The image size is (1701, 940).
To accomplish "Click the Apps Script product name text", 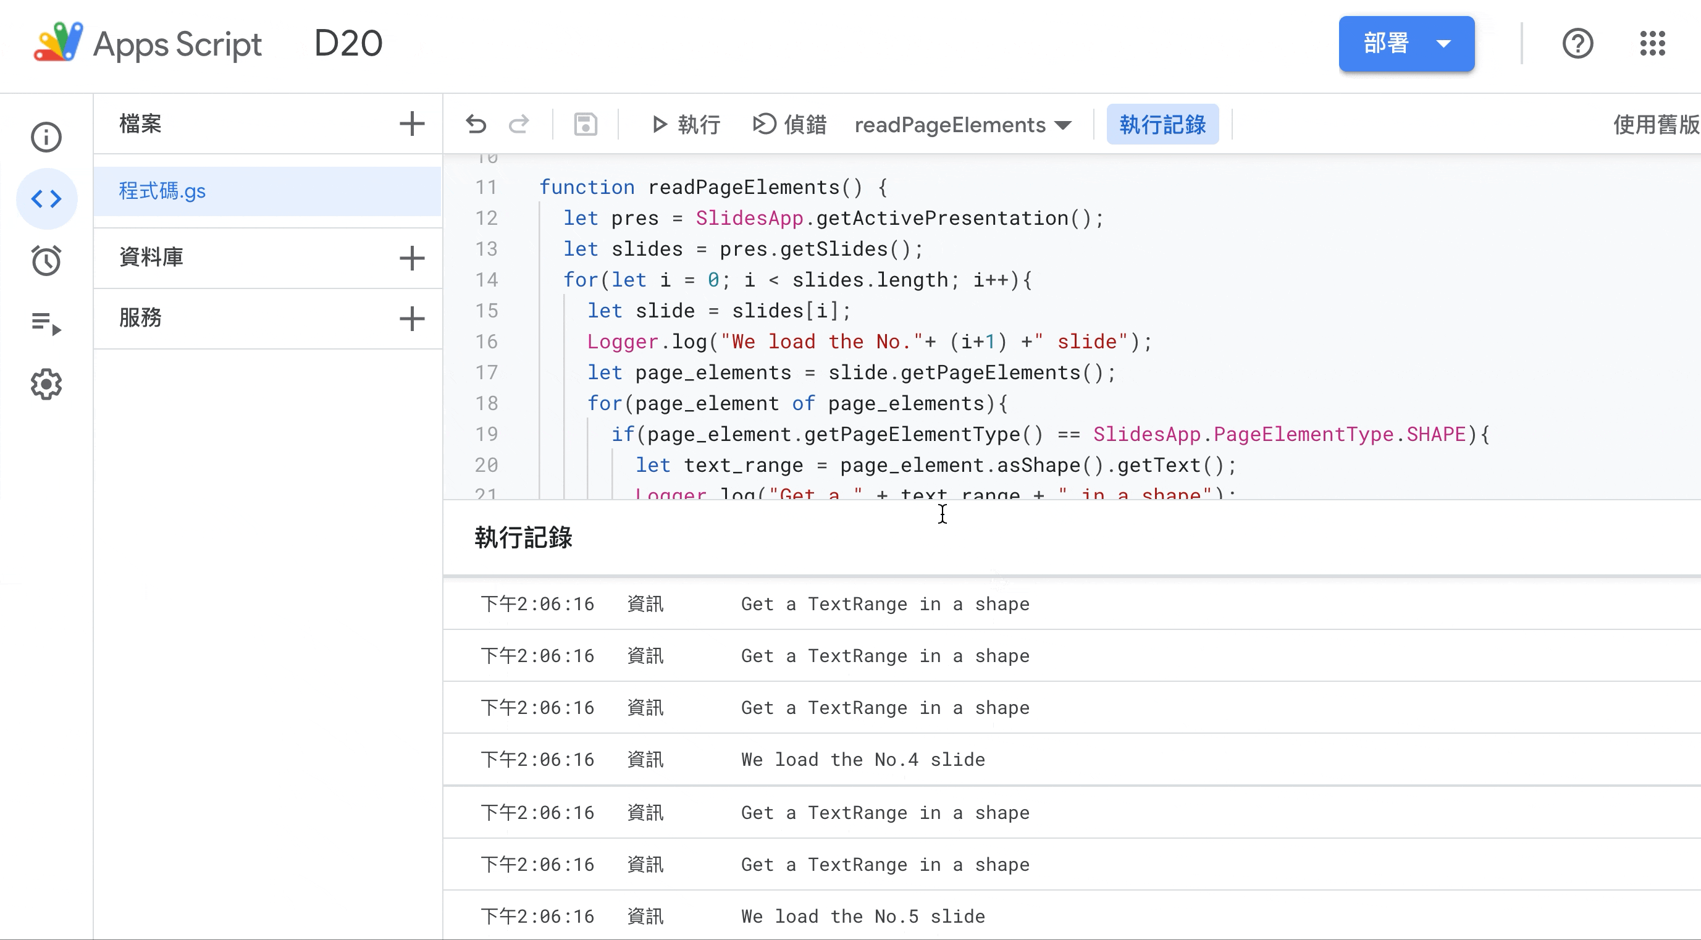I will [178, 45].
